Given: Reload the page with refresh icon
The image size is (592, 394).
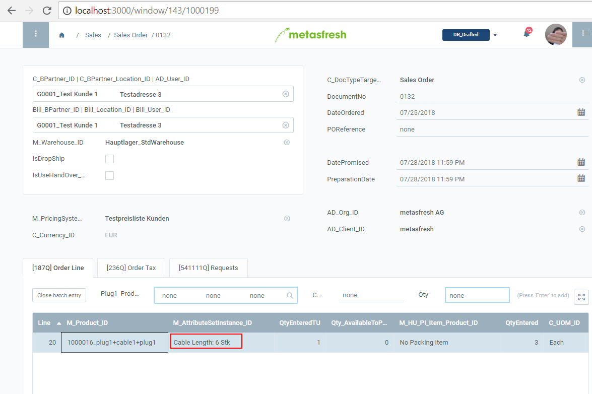Looking at the screenshot, I should pyautogui.click(x=47, y=11).
